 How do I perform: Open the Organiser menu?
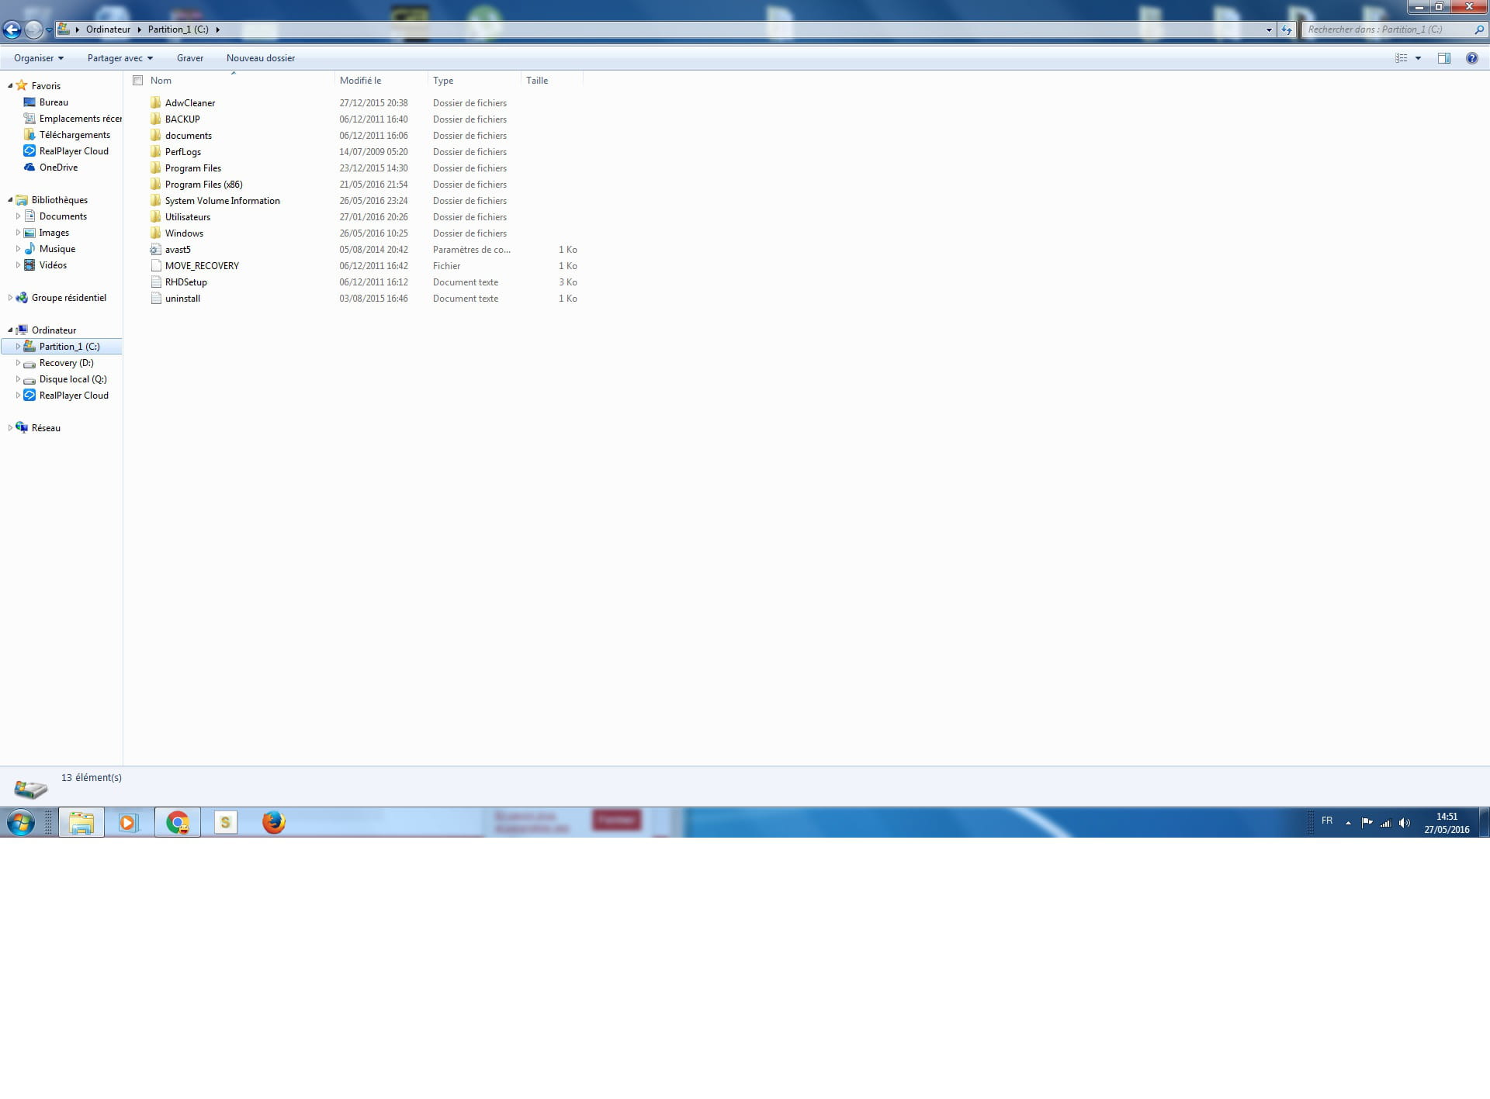[38, 58]
